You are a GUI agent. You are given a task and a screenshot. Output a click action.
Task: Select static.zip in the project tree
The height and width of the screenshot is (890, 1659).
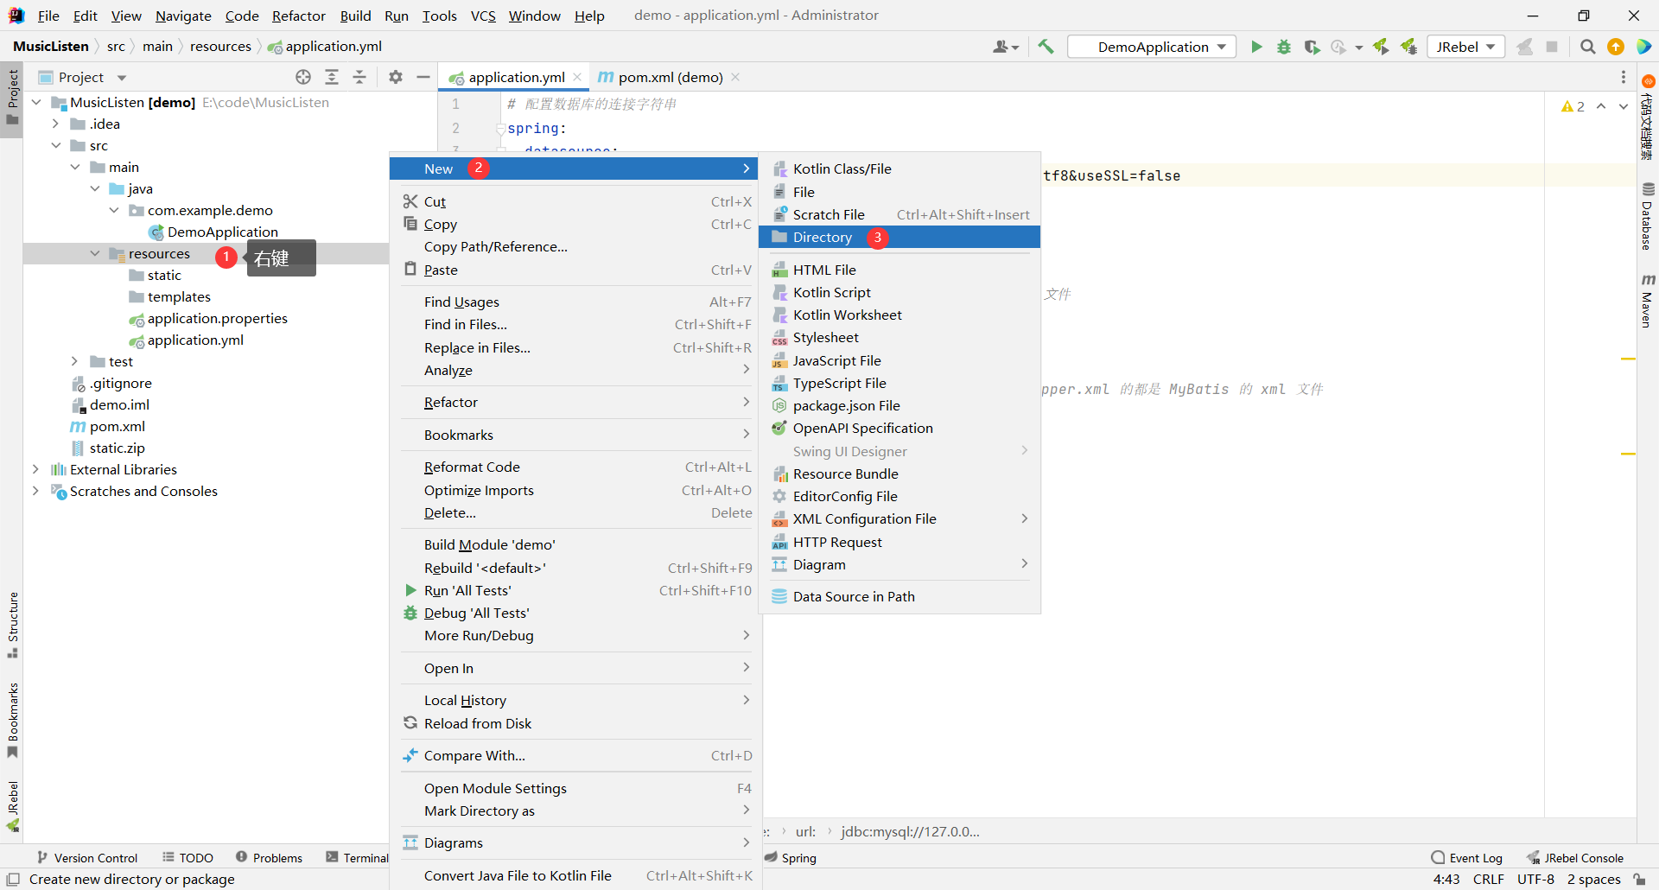pos(118,448)
